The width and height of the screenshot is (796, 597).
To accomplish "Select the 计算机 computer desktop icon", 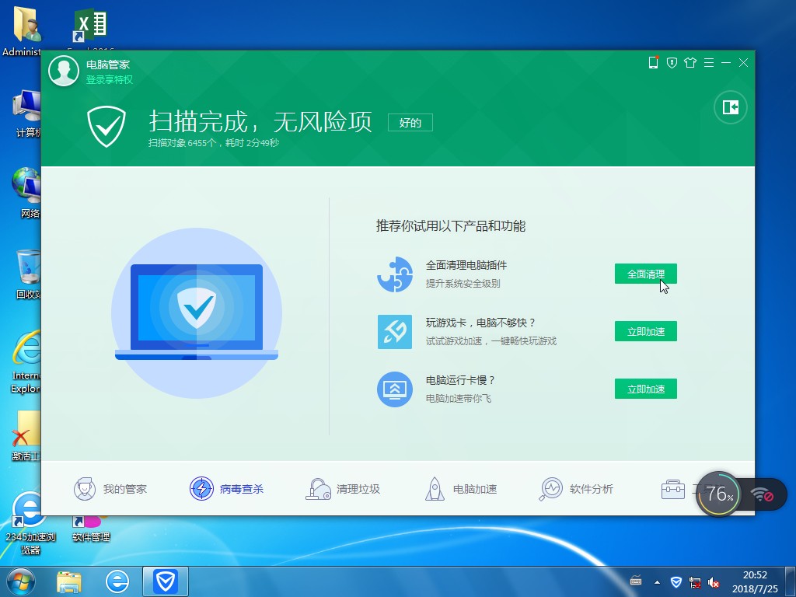I will click(x=28, y=113).
